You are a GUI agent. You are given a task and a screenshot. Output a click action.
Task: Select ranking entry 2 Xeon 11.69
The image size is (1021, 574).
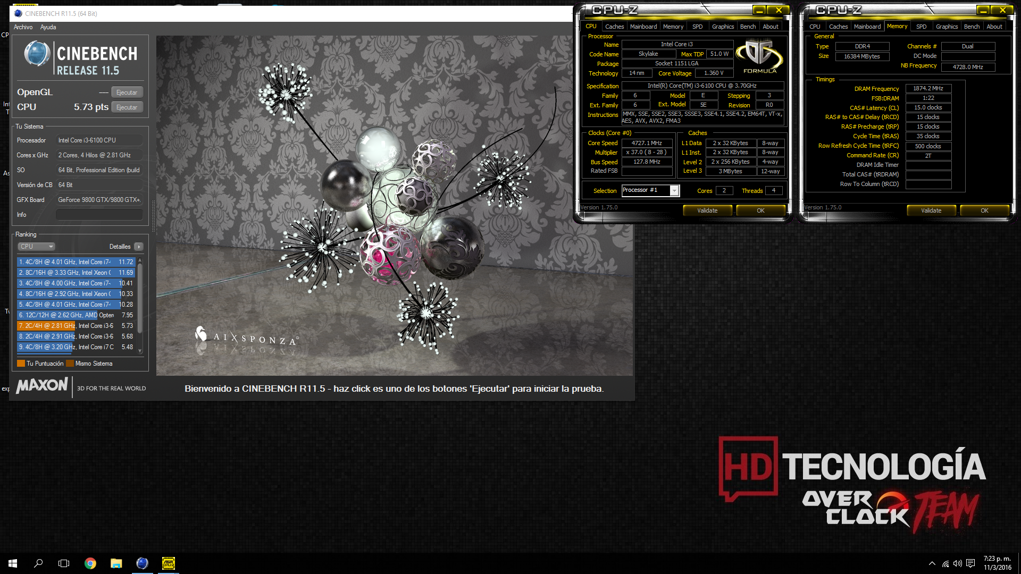coord(76,273)
